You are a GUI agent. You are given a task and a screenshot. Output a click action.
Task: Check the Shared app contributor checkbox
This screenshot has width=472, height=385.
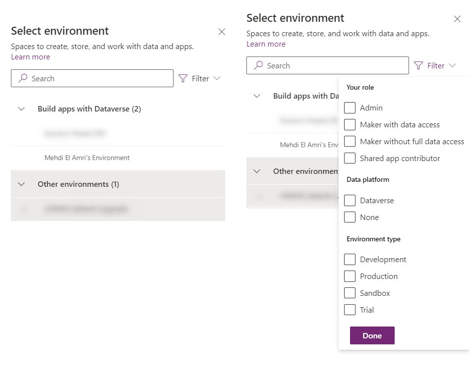point(350,158)
